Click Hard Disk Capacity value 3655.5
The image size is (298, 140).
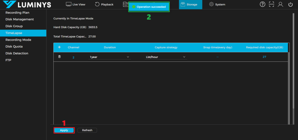click(93, 27)
